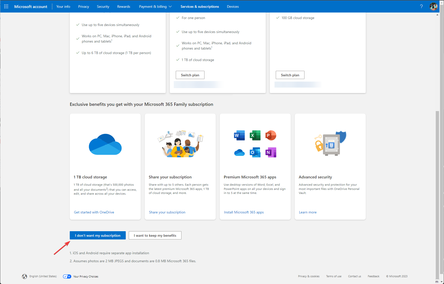Open Feedback footer link
The image size is (444, 284).
pyautogui.click(x=373, y=276)
